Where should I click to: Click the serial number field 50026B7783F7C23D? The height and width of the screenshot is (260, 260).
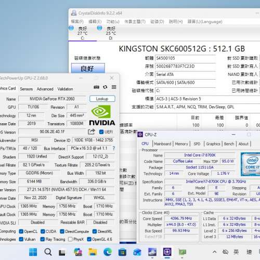coord(185,66)
